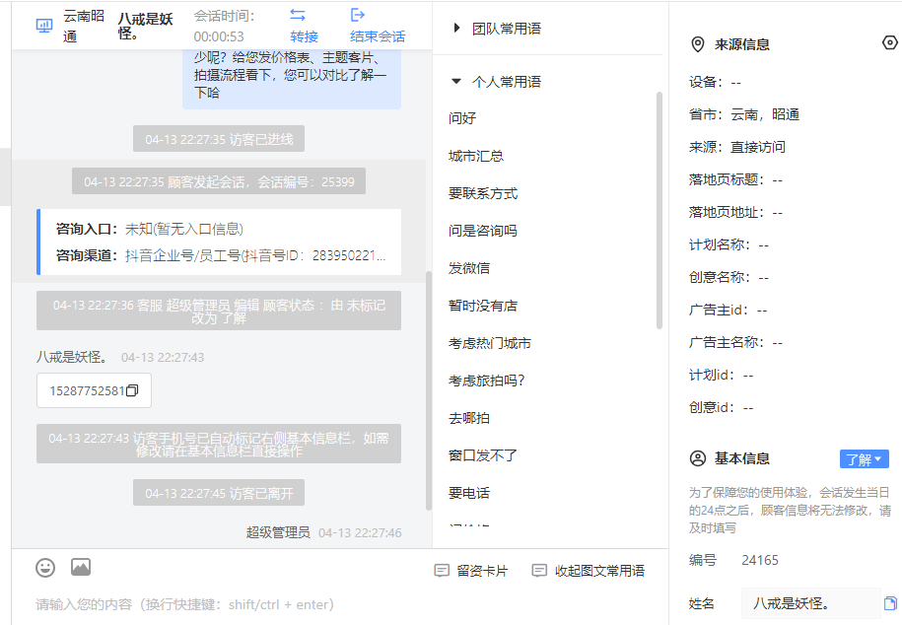Click the monitor device icon beside 云南昭通
The height and width of the screenshot is (625, 902).
[44, 26]
